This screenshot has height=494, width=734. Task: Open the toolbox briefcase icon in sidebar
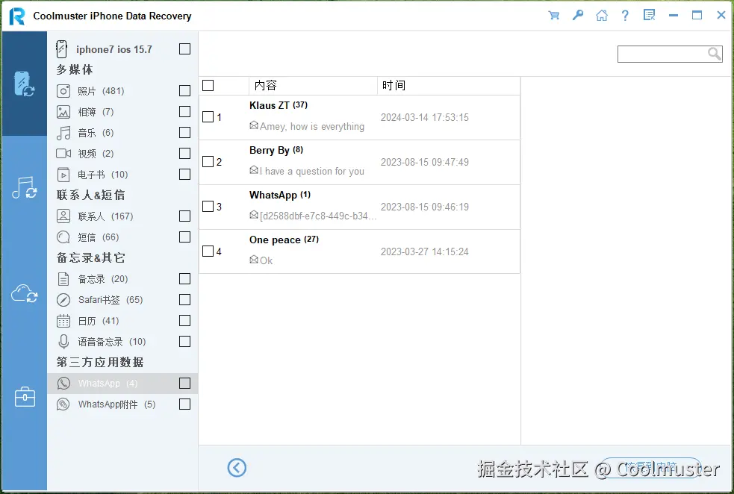click(25, 397)
